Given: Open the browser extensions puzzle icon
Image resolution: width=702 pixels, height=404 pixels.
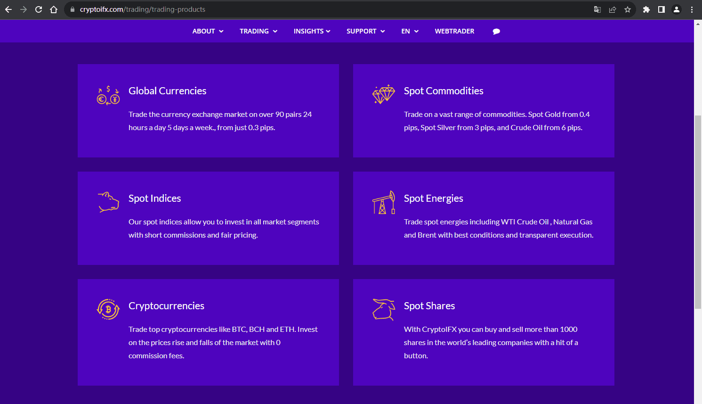Looking at the screenshot, I should 646,9.
